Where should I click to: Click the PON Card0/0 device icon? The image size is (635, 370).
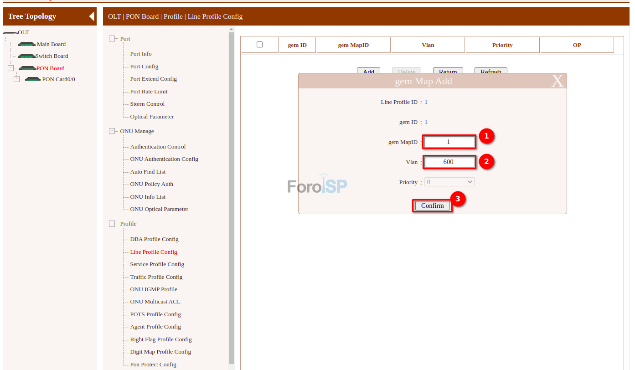click(33, 79)
